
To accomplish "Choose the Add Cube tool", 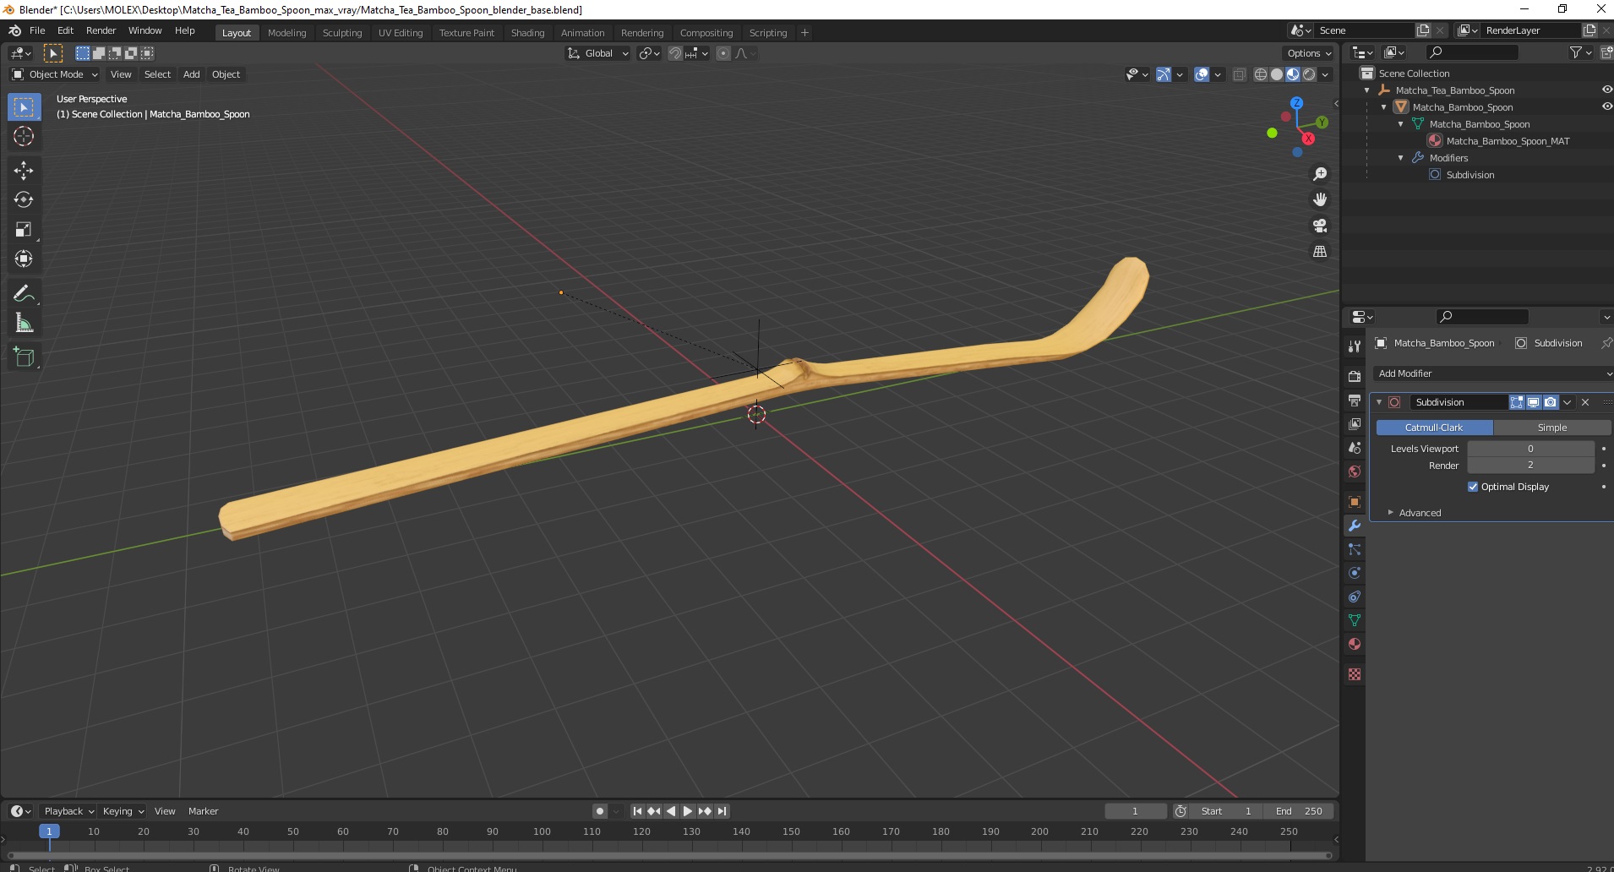I will coord(24,357).
